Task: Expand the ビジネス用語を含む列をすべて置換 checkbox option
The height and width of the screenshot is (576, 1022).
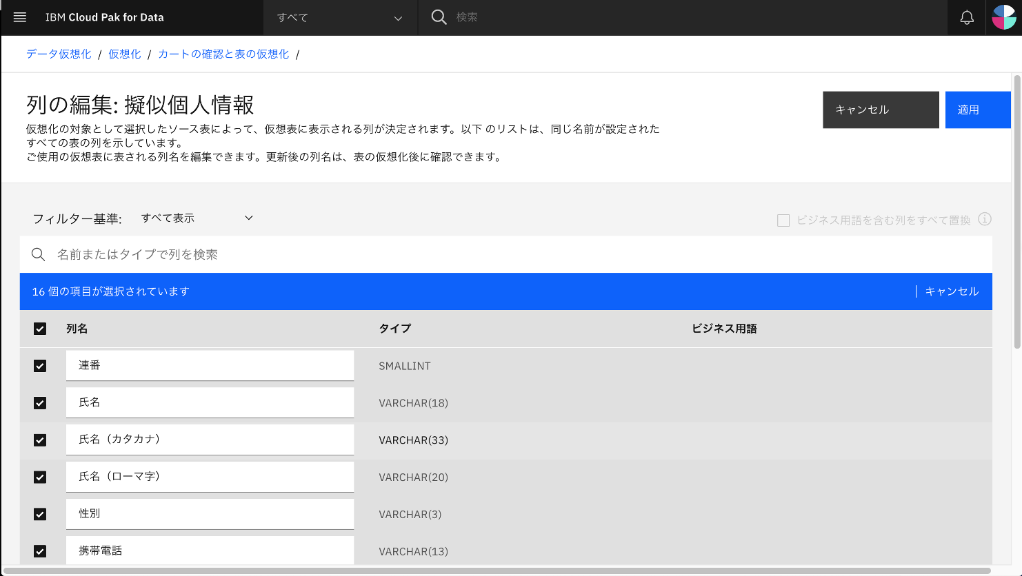Action: point(783,219)
